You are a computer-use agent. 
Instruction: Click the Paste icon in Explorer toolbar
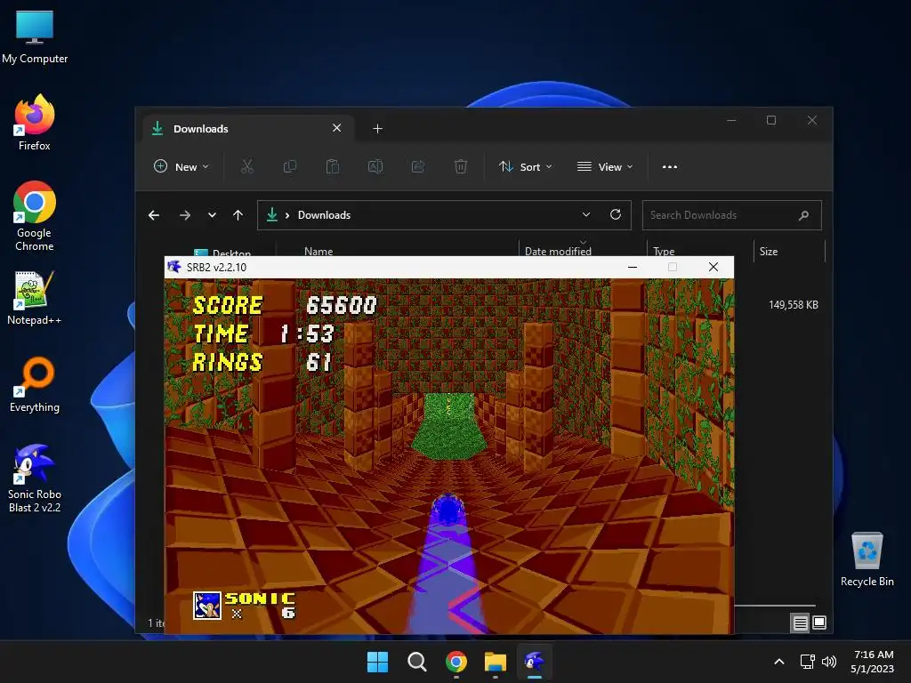(333, 166)
